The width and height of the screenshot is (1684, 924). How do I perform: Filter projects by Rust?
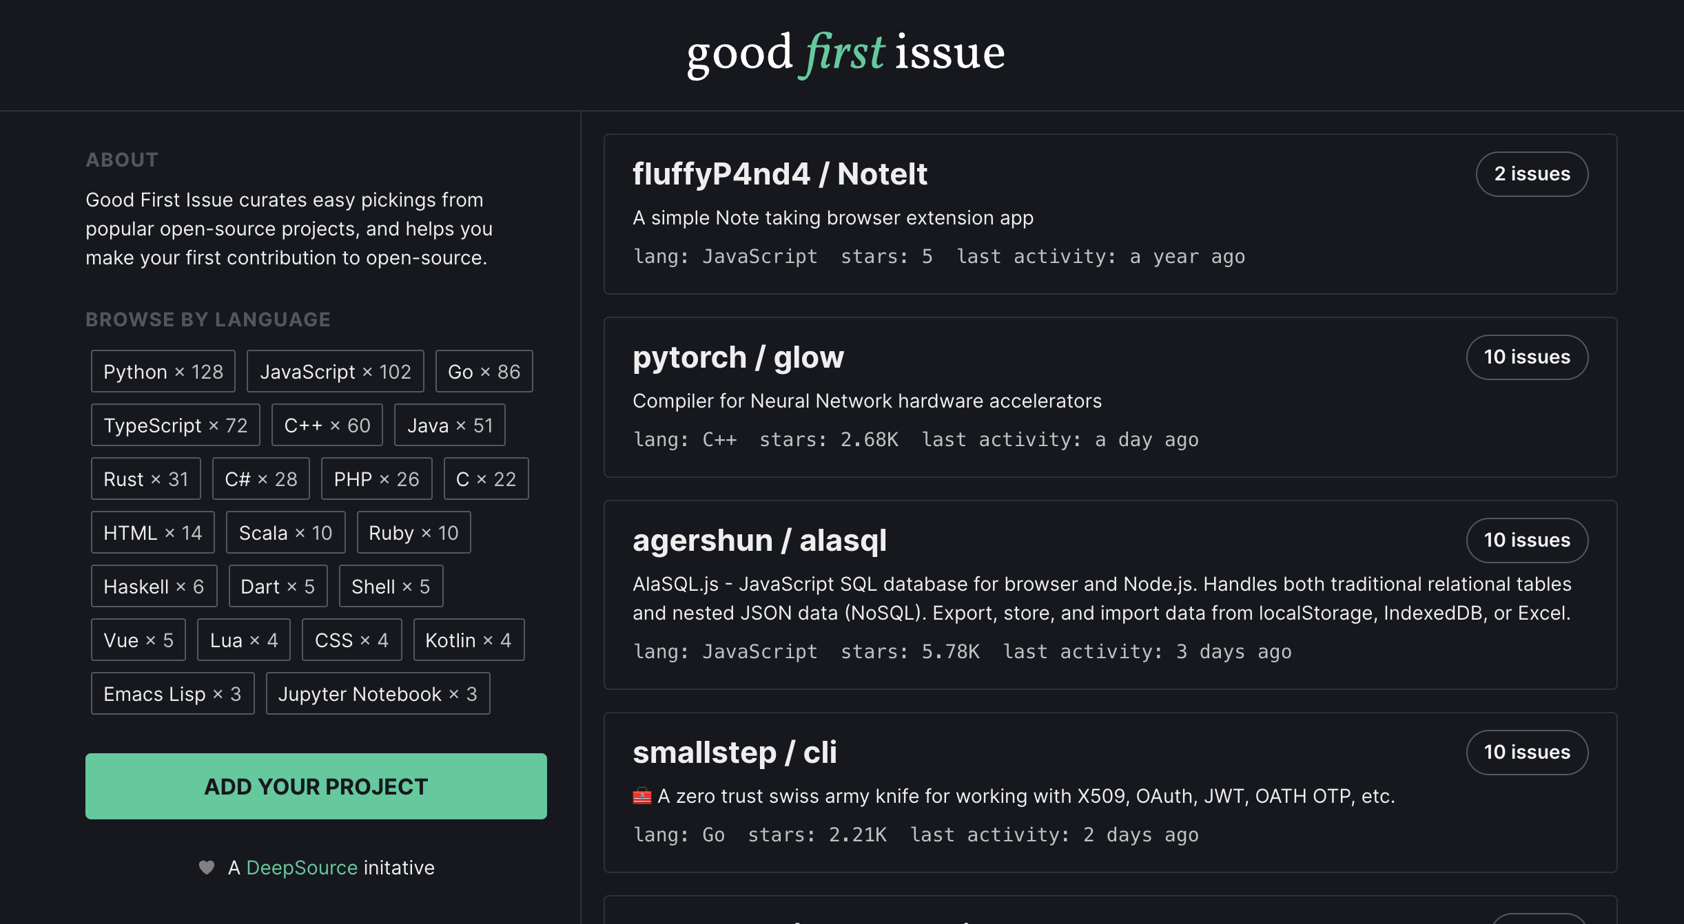point(145,479)
